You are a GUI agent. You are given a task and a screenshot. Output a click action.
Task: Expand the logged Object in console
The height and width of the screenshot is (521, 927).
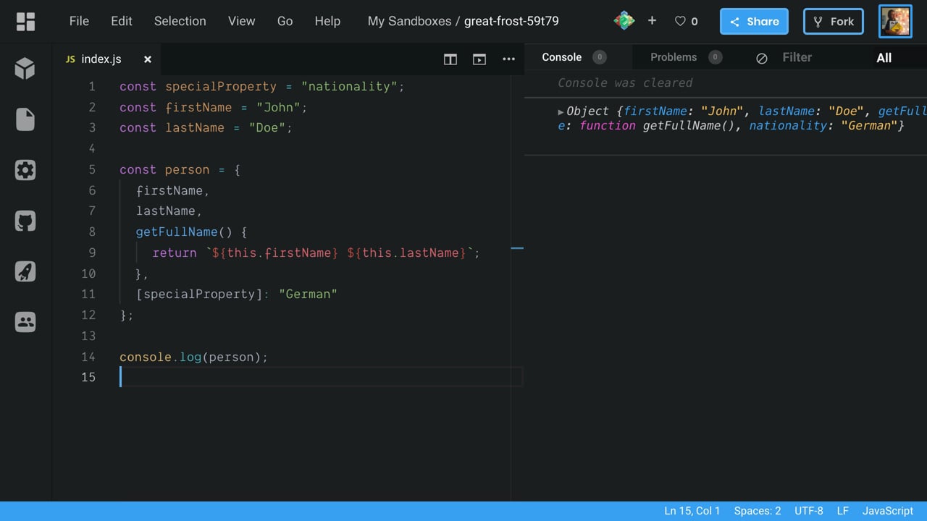[561, 111]
